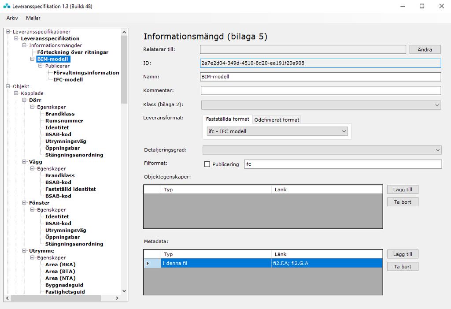Collapse the BIM-modell node

[x=32, y=59]
